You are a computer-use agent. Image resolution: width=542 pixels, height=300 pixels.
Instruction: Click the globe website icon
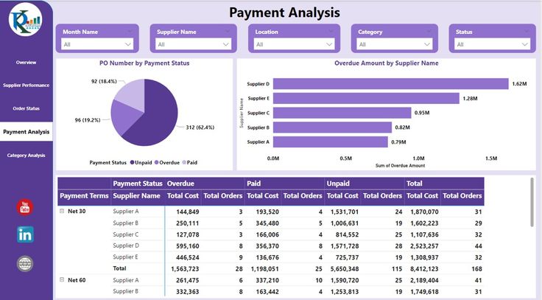coord(25,263)
